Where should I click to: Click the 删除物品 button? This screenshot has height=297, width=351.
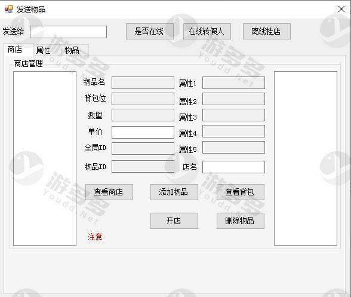[241, 221]
